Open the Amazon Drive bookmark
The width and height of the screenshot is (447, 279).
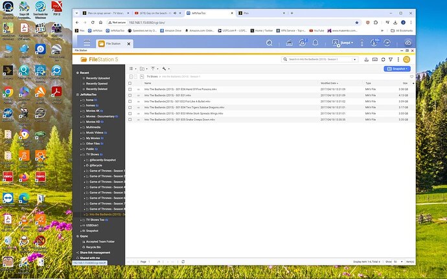170,30
